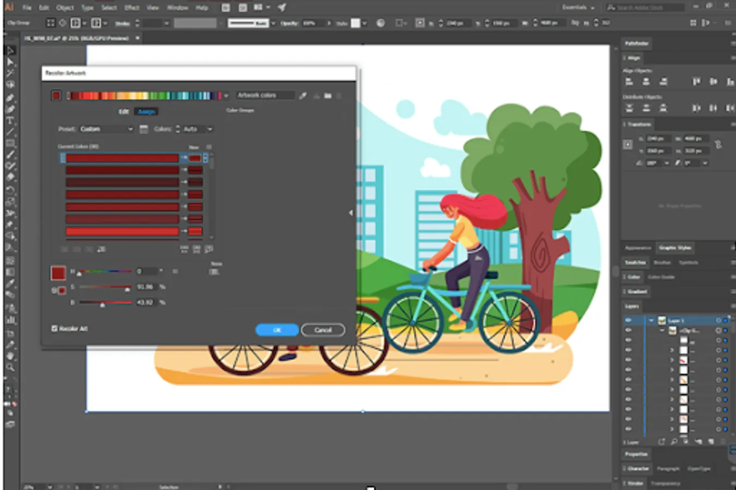Click the constrain proportions link icon in Transform
Screen dimensions: 736x490
[718, 144]
